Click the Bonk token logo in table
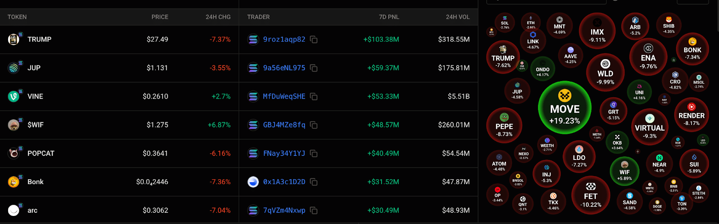Screen dimensions: 719x224 [14, 182]
